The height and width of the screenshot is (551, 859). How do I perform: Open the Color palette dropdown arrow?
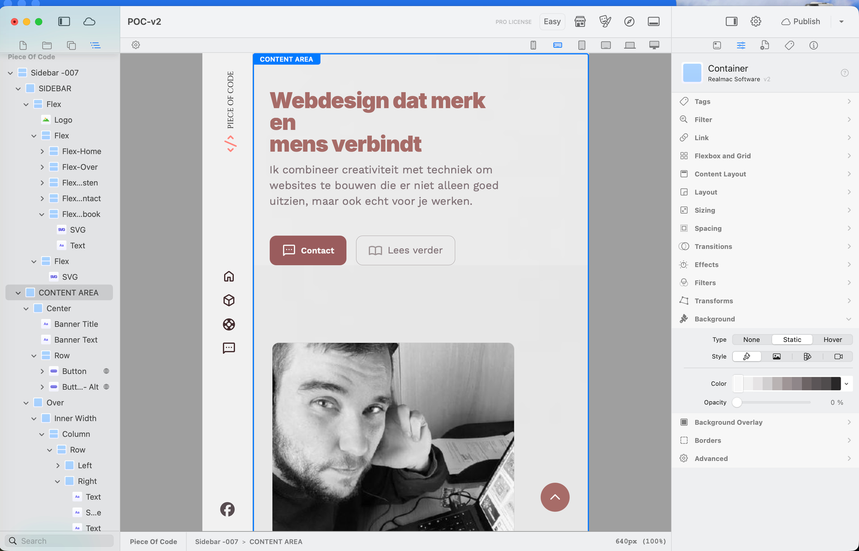point(846,384)
